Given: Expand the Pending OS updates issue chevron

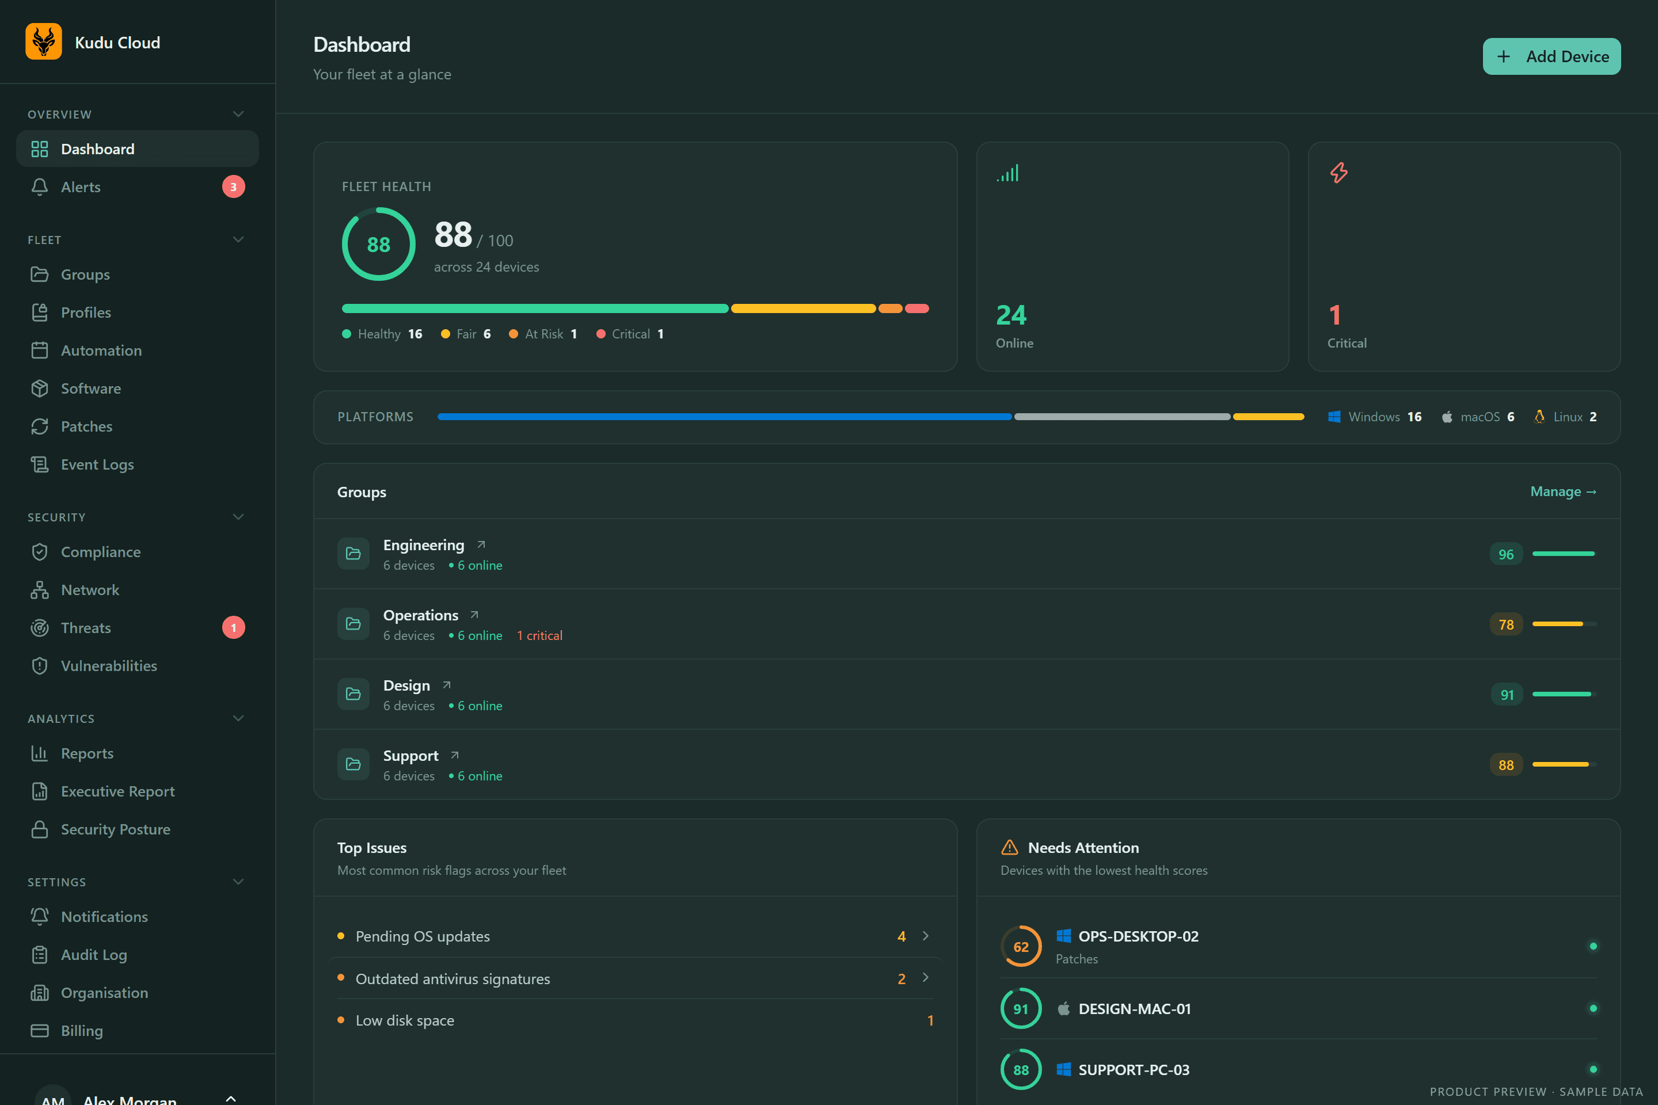Looking at the screenshot, I should tap(926, 936).
